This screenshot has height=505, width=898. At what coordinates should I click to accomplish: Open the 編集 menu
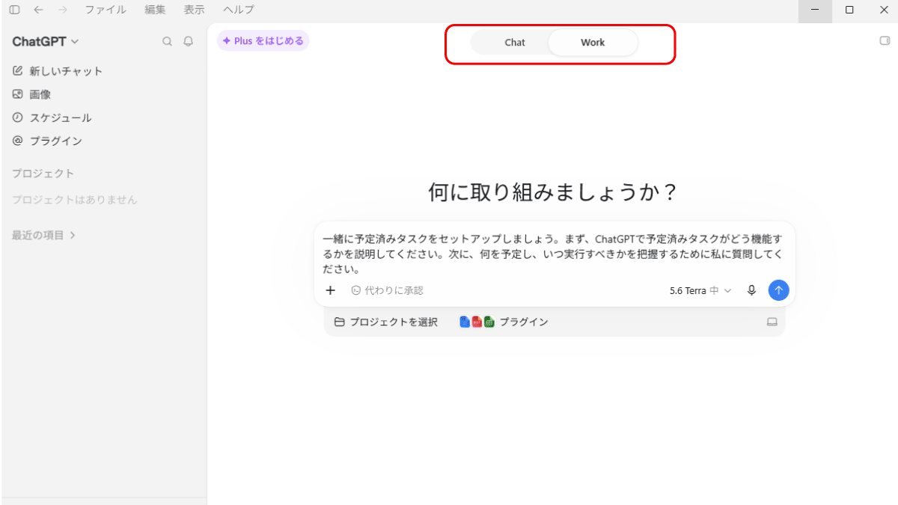(x=155, y=10)
